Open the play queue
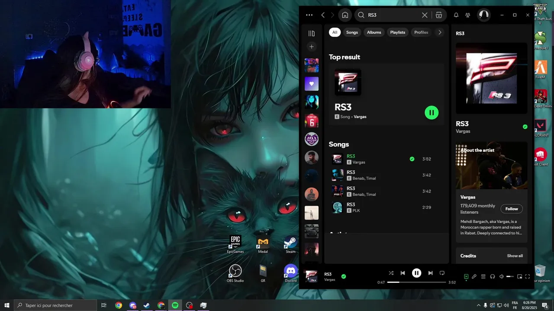Image resolution: width=554 pixels, height=311 pixels. (483, 276)
